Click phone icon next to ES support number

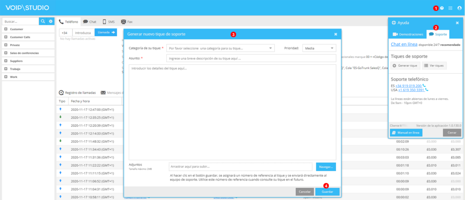point(424,86)
